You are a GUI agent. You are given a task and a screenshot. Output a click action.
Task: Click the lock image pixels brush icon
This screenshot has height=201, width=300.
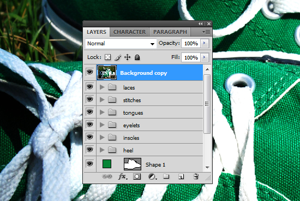click(x=118, y=57)
